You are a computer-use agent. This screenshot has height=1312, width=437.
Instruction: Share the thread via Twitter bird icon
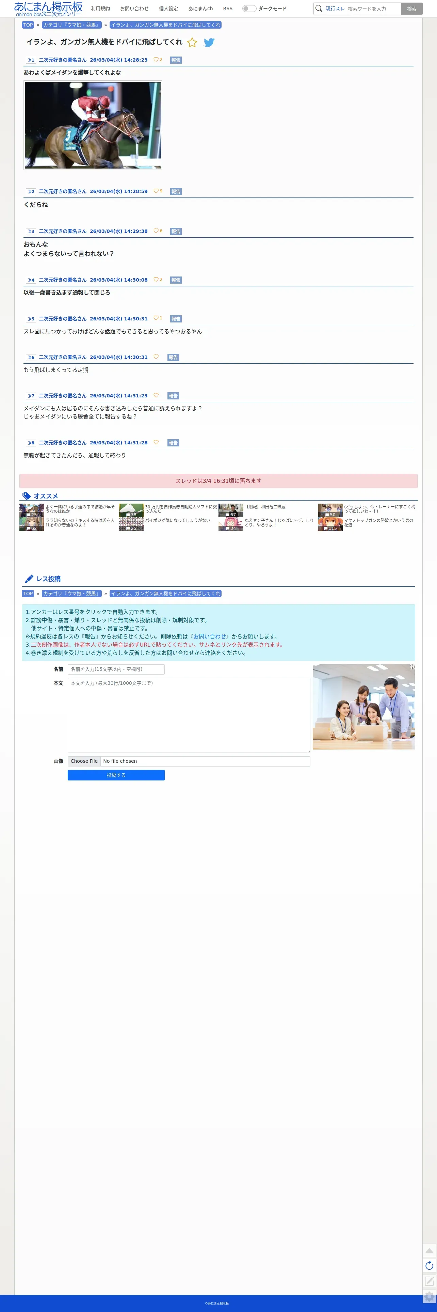tap(209, 43)
